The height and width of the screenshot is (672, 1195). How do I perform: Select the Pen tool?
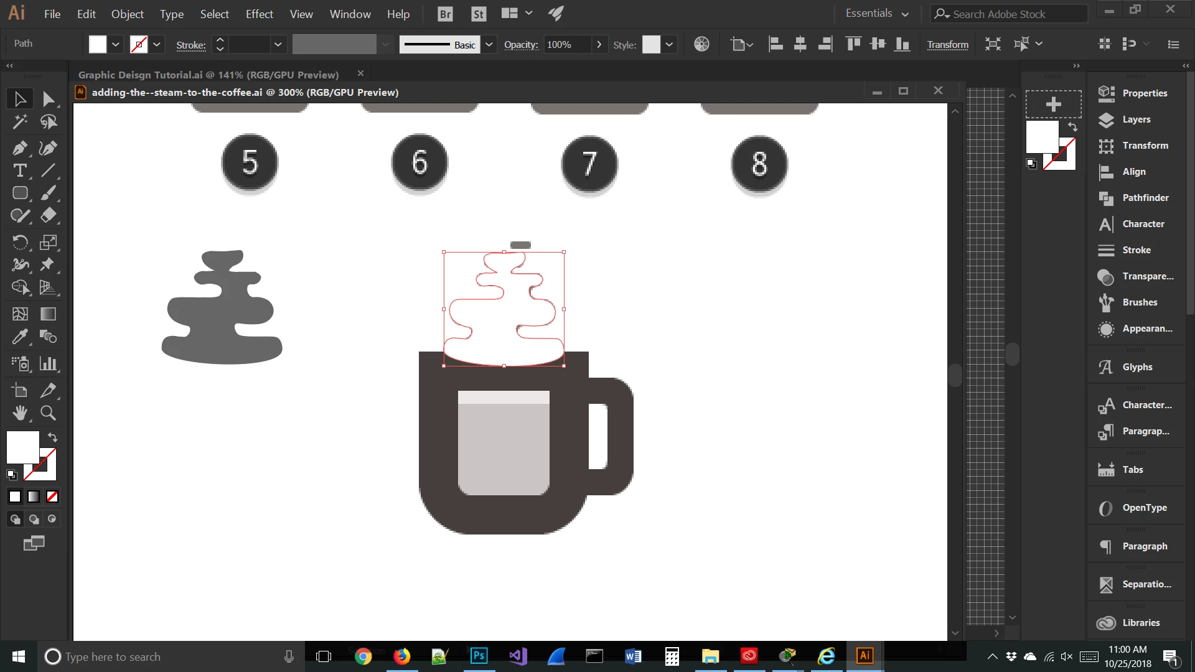(x=19, y=148)
